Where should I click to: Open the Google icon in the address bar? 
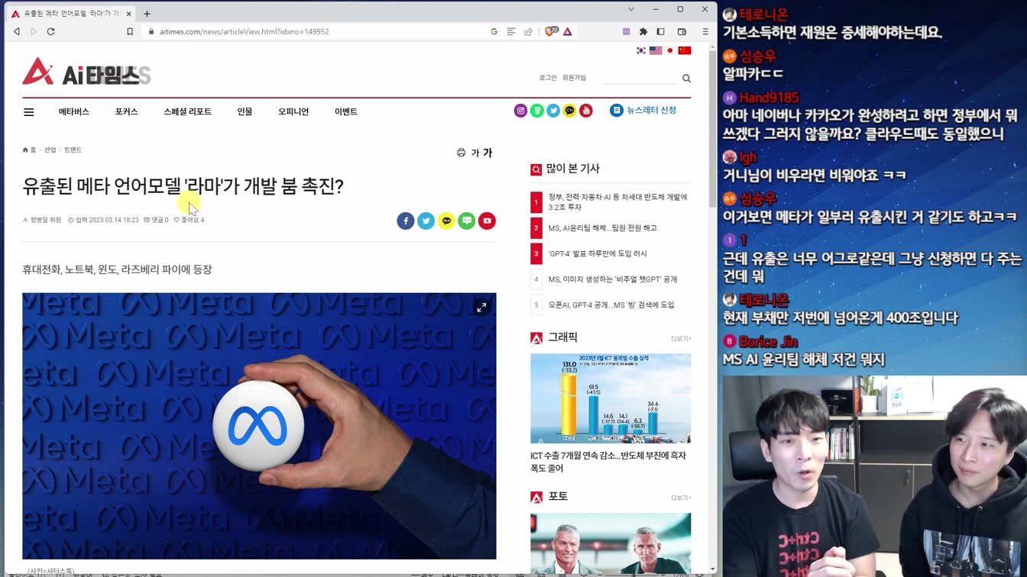click(494, 31)
